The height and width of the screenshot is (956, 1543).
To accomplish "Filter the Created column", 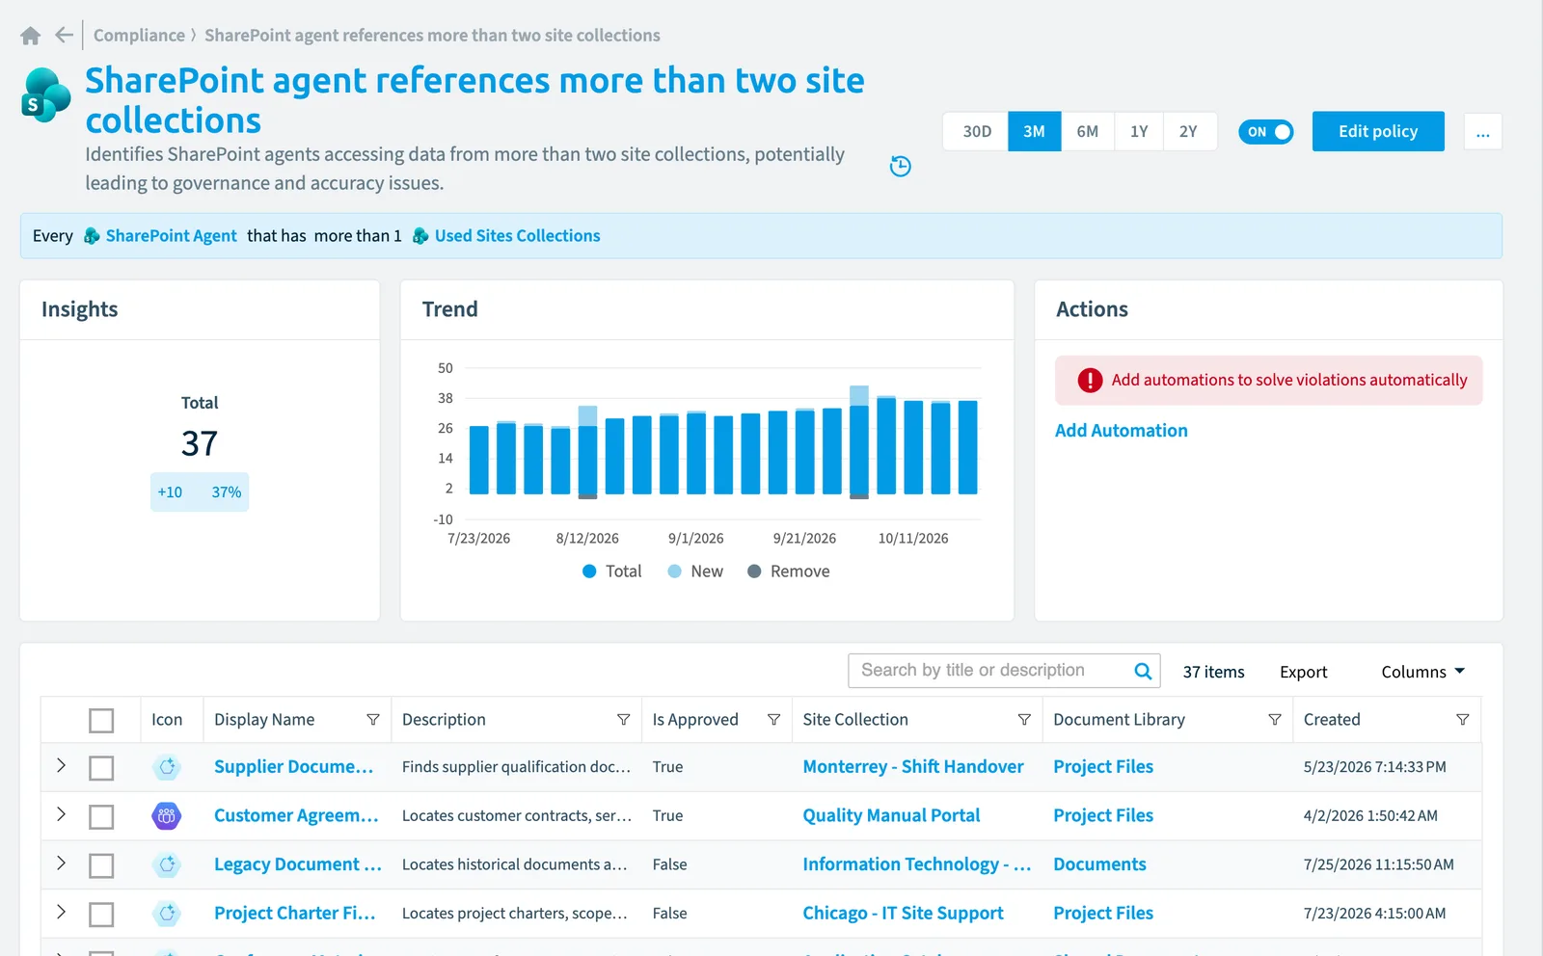I will point(1462,720).
